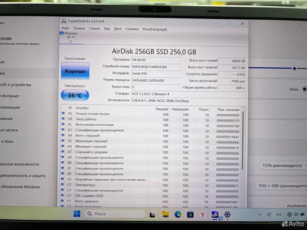Screen dimensions: 307x230
Task: Open the 1920 × 1080 resolution dropdown
Action: (x=281, y=186)
